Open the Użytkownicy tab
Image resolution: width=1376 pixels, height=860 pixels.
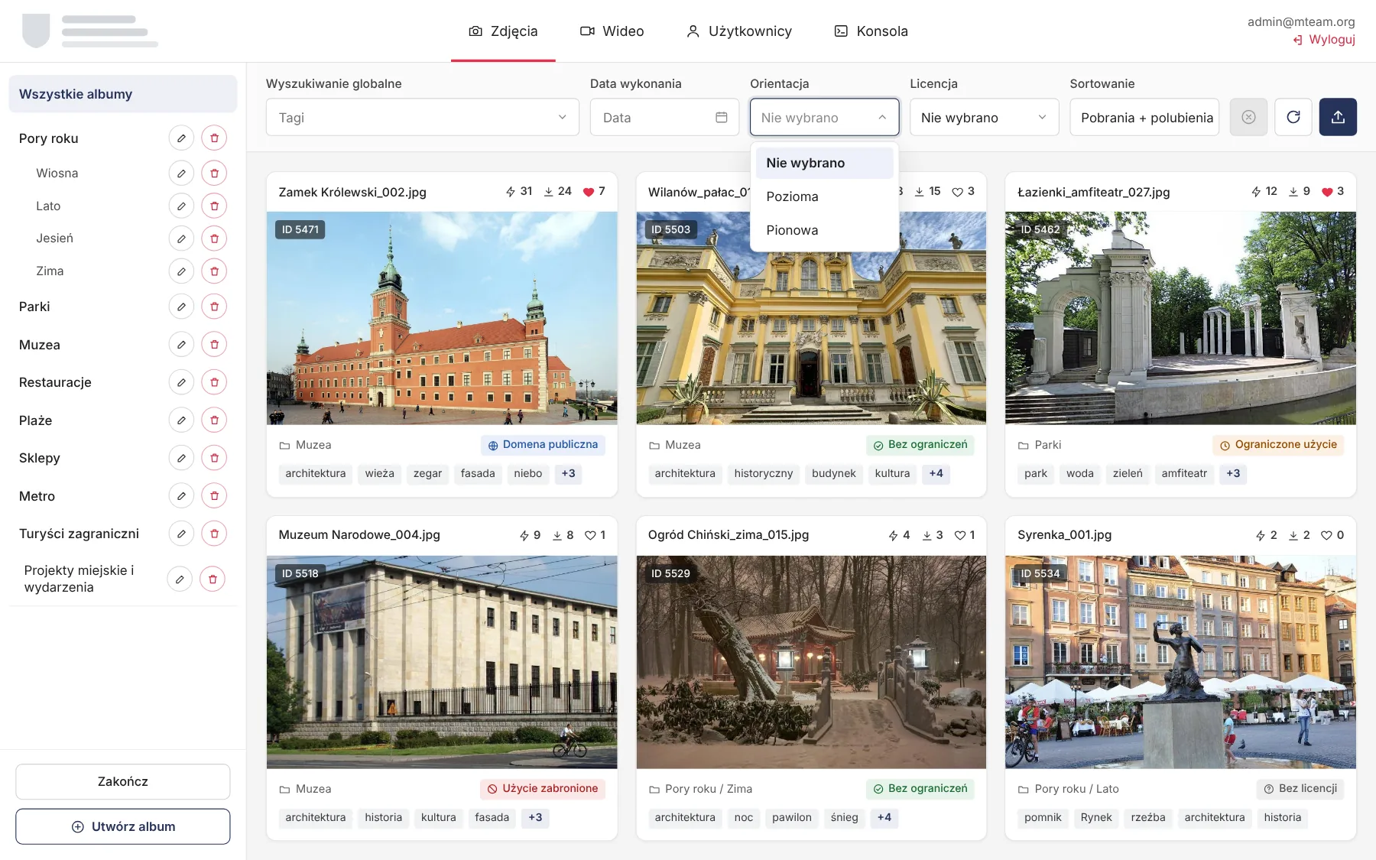tap(738, 31)
